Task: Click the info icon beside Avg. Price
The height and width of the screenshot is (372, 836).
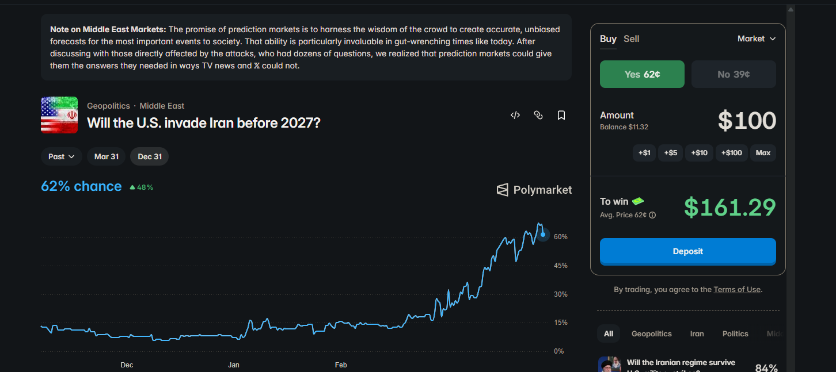Action: click(652, 215)
